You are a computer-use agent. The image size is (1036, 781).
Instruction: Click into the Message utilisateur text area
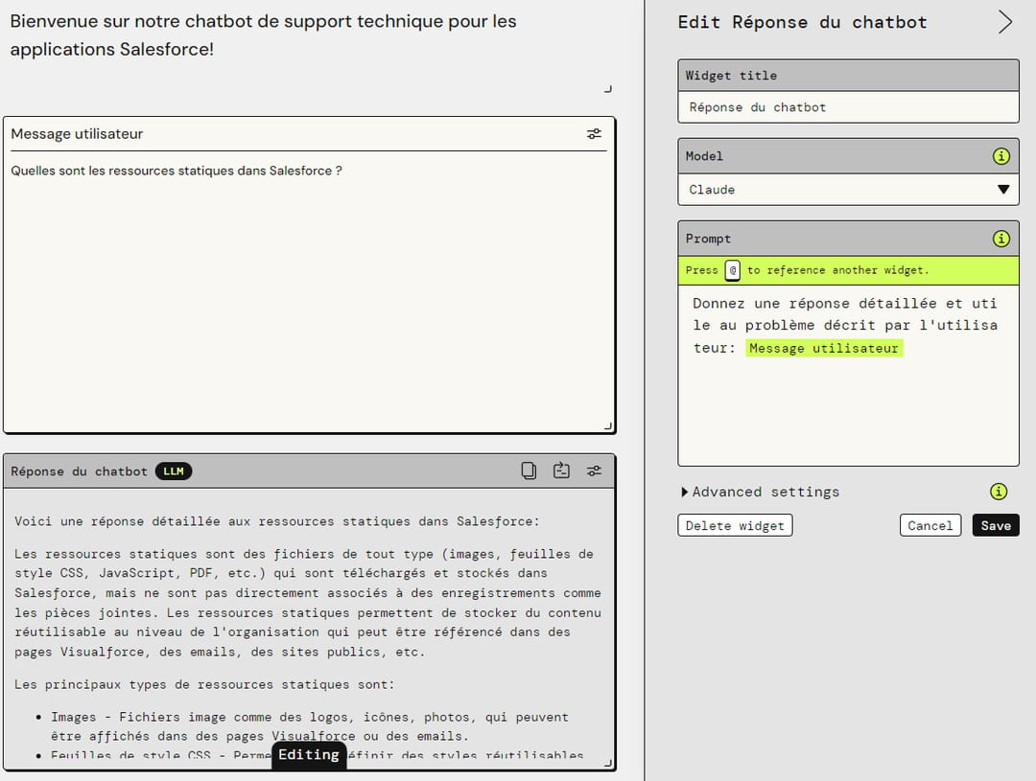tap(307, 287)
